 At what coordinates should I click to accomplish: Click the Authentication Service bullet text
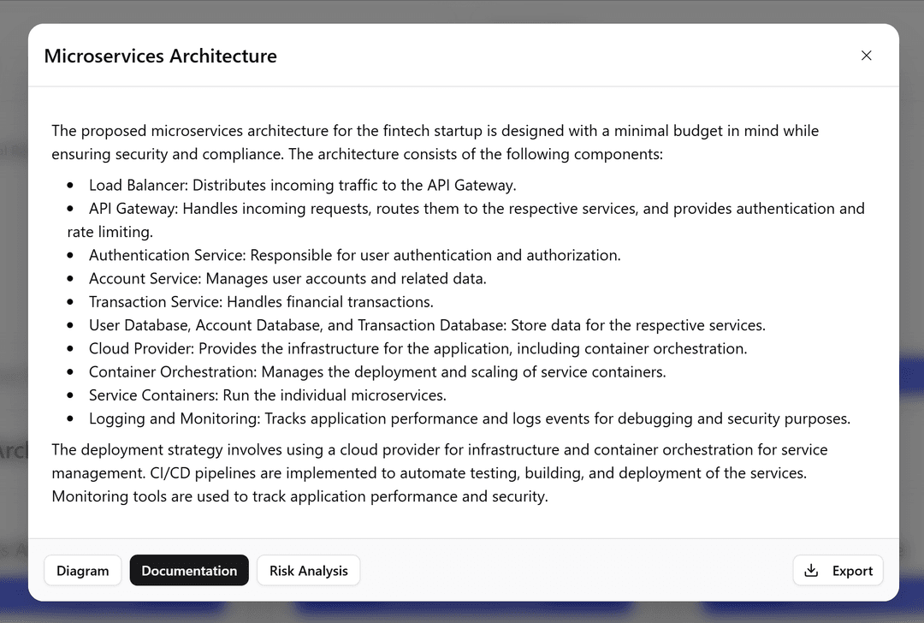pyautogui.click(x=354, y=255)
